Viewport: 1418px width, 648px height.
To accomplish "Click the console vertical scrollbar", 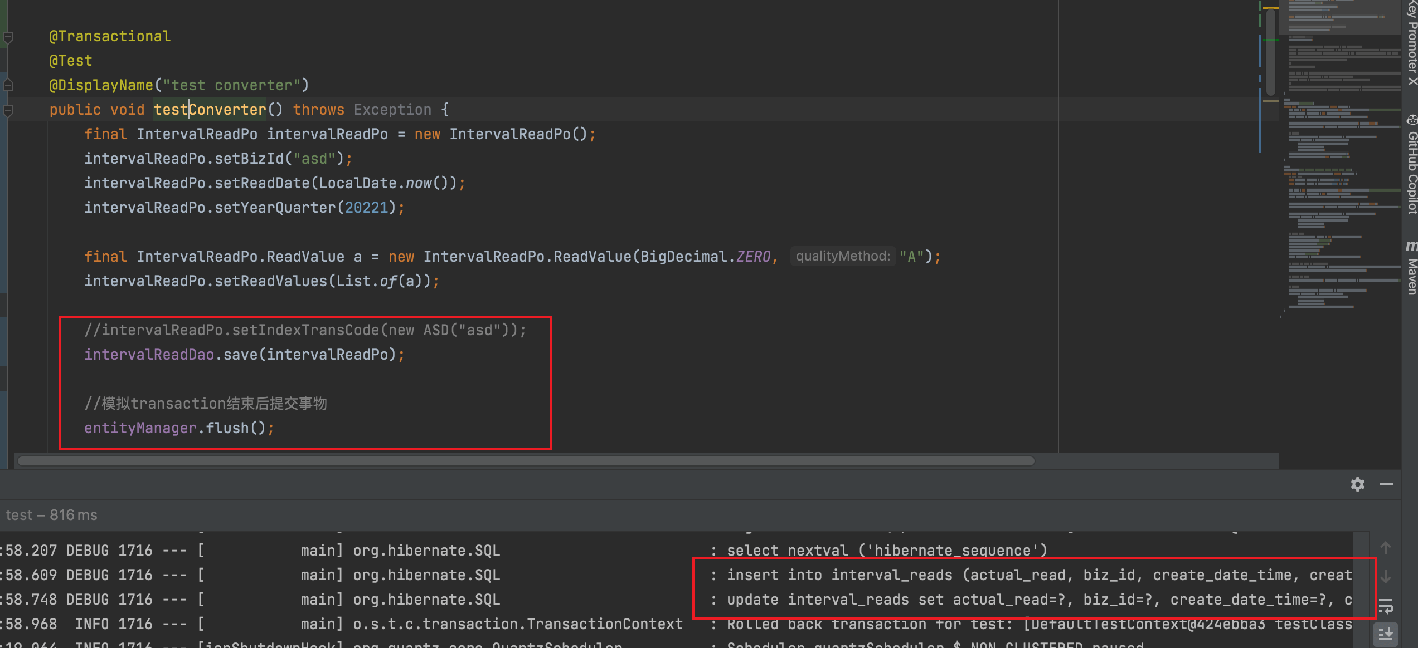I will click(1362, 590).
